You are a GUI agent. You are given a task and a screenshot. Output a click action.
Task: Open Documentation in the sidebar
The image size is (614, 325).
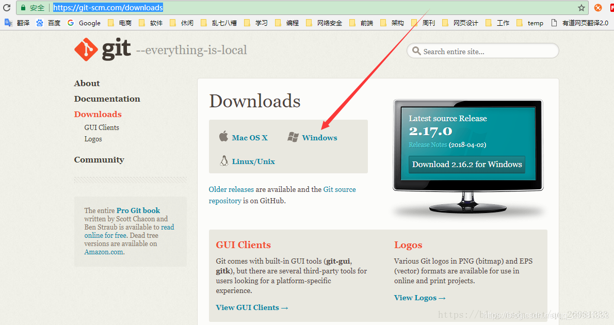click(x=107, y=99)
